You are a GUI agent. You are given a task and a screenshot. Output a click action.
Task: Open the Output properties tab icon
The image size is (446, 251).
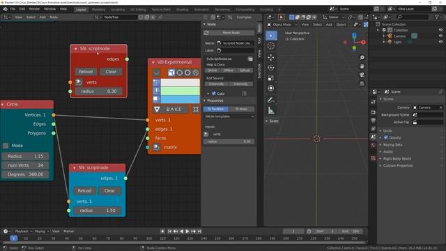[x=374, y=121]
